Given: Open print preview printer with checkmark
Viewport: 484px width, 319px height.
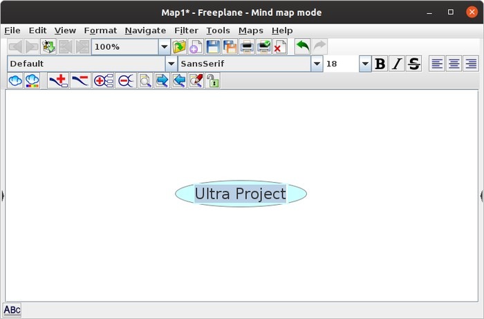Looking at the screenshot, I should click(263, 46).
